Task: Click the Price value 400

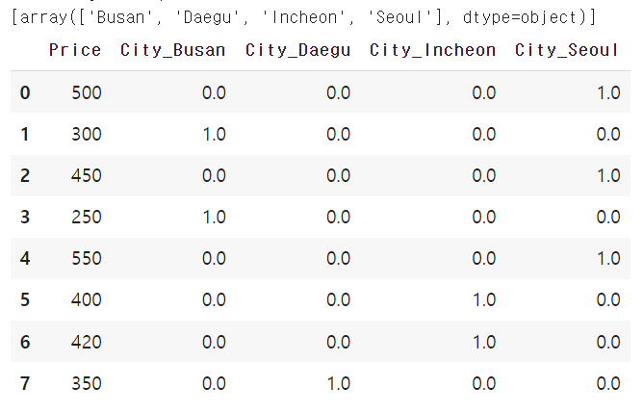Action: tap(87, 299)
